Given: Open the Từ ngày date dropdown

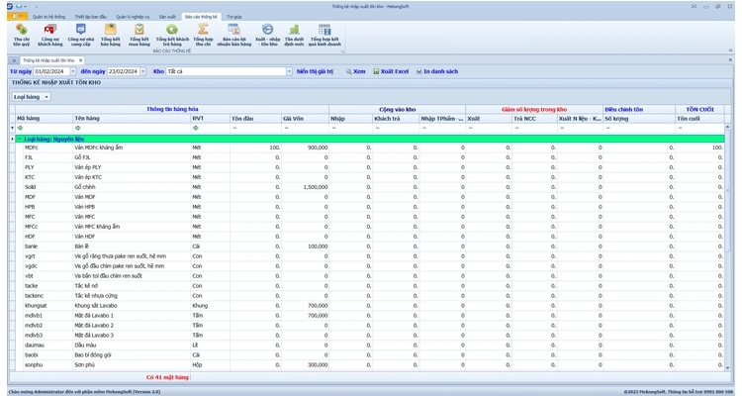Looking at the screenshot, I should click(75, 72).
